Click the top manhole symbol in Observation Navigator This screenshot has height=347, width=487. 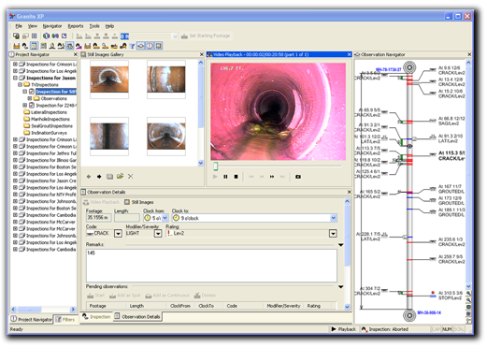coord(409,67)
